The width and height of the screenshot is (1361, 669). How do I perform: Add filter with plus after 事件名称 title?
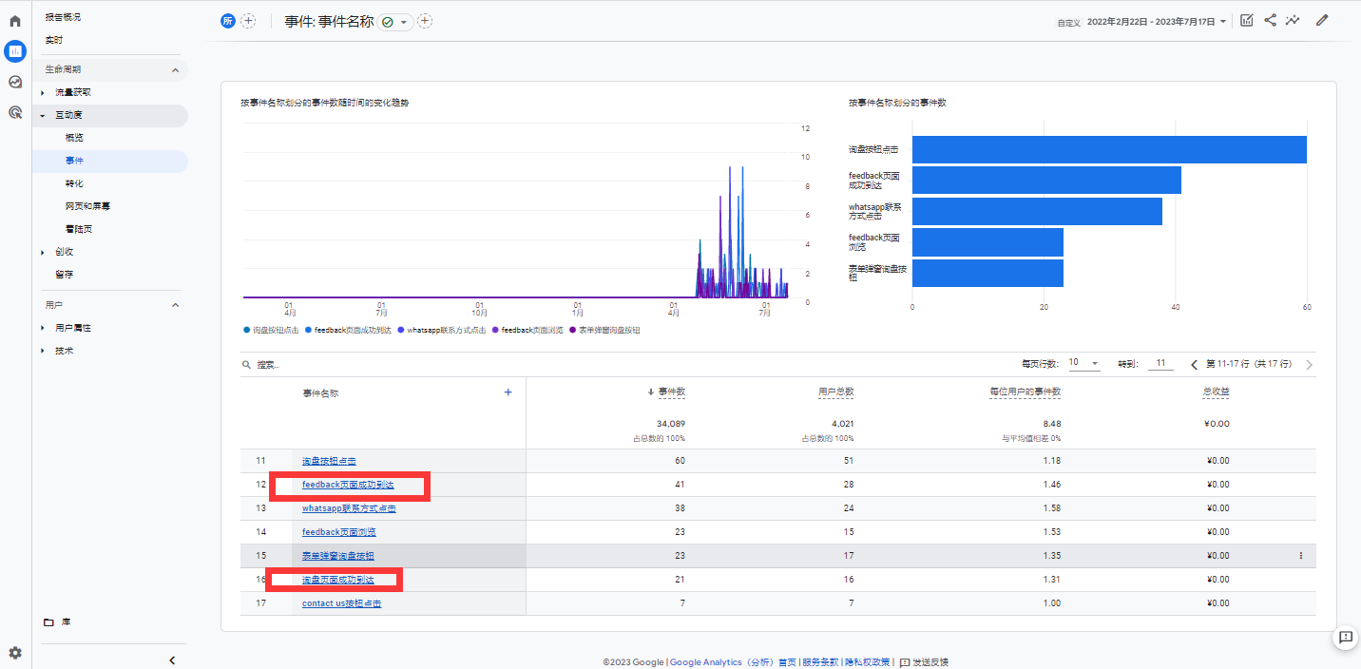pos(425,21)
